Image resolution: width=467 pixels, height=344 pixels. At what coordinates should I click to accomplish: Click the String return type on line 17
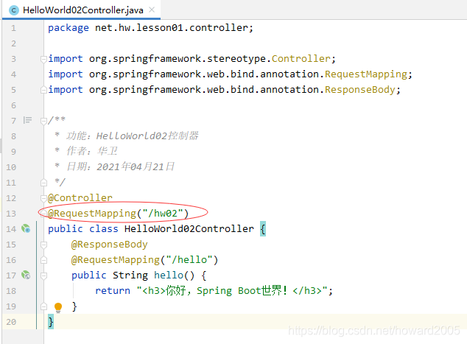[130, 275]
